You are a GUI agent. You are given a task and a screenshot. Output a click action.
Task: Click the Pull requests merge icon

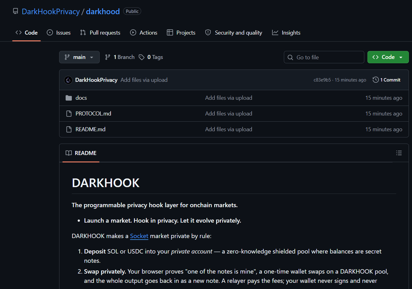[x=83, y=33]
